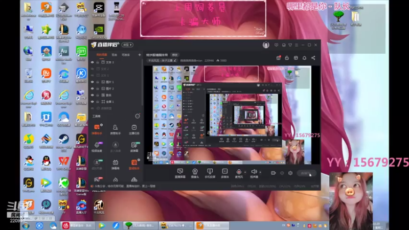
Task: Click the gift box icon with red dot
Action: click(278, 58)
